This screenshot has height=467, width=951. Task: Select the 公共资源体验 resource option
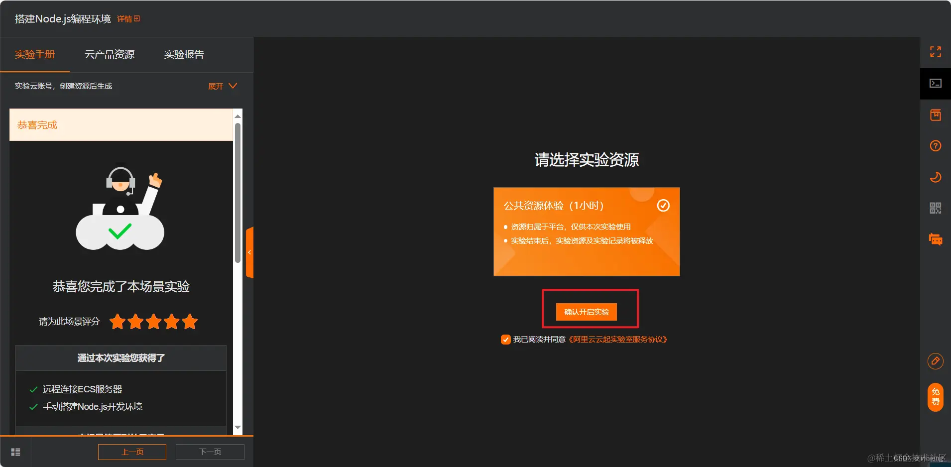[x=586, y=232]
